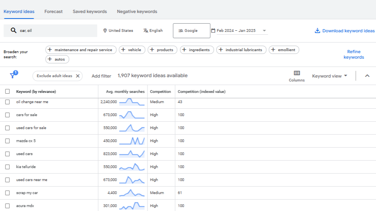Sort by Keyword (by relevance) column header
376x211 pixels.
(36, 92)
